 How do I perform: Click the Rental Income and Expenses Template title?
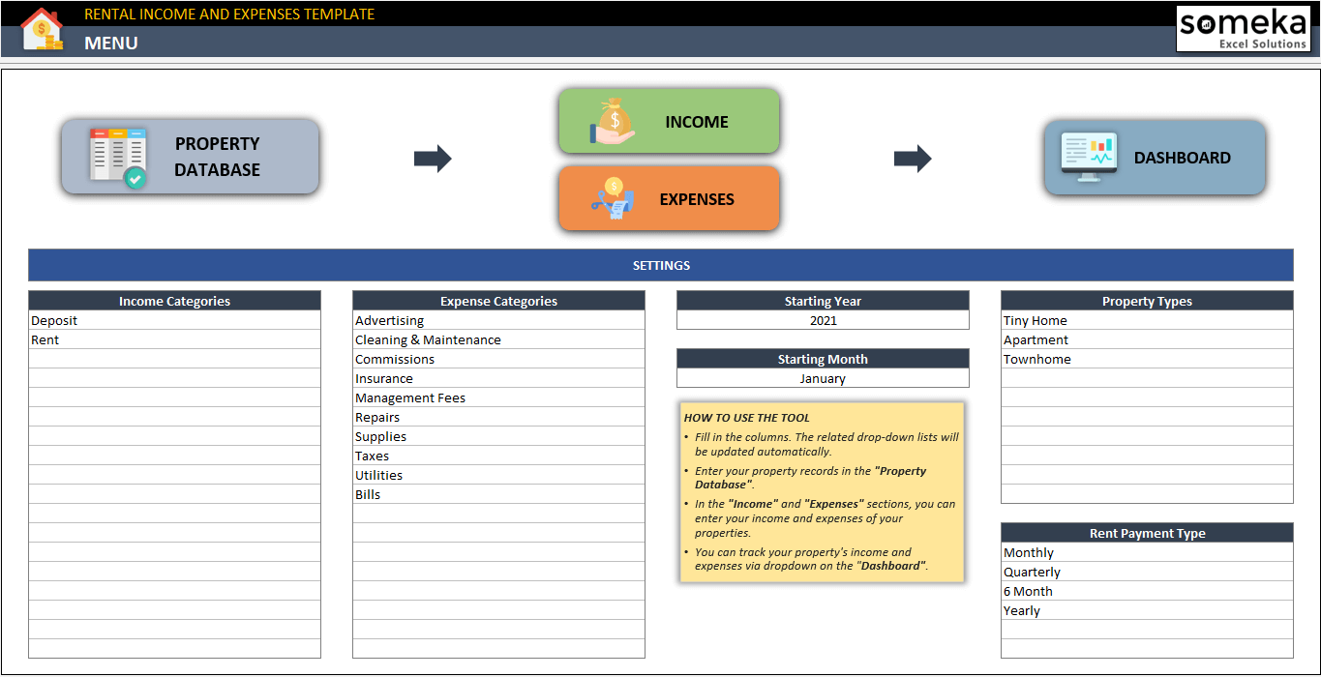[229, 14]
